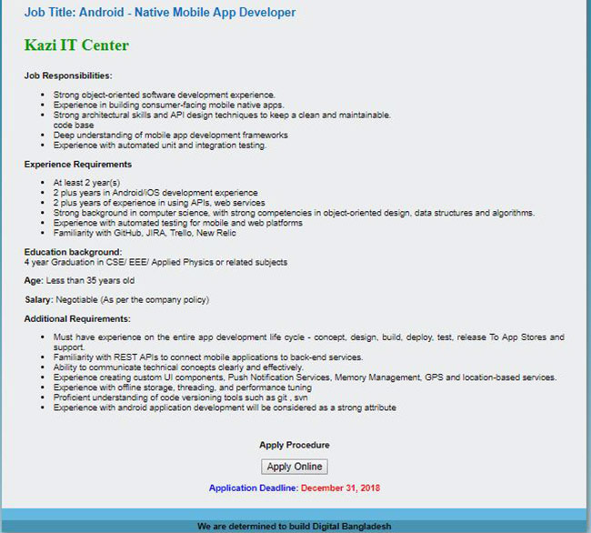This screenshot has height=533, width=591.
Task: Click the 'Age: Less than 35 years old' line
Action: point(79,280)
